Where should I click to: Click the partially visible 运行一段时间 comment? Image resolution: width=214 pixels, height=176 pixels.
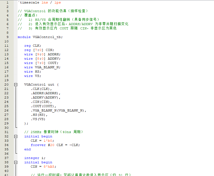pyautogui.click(x=81, y=175)
